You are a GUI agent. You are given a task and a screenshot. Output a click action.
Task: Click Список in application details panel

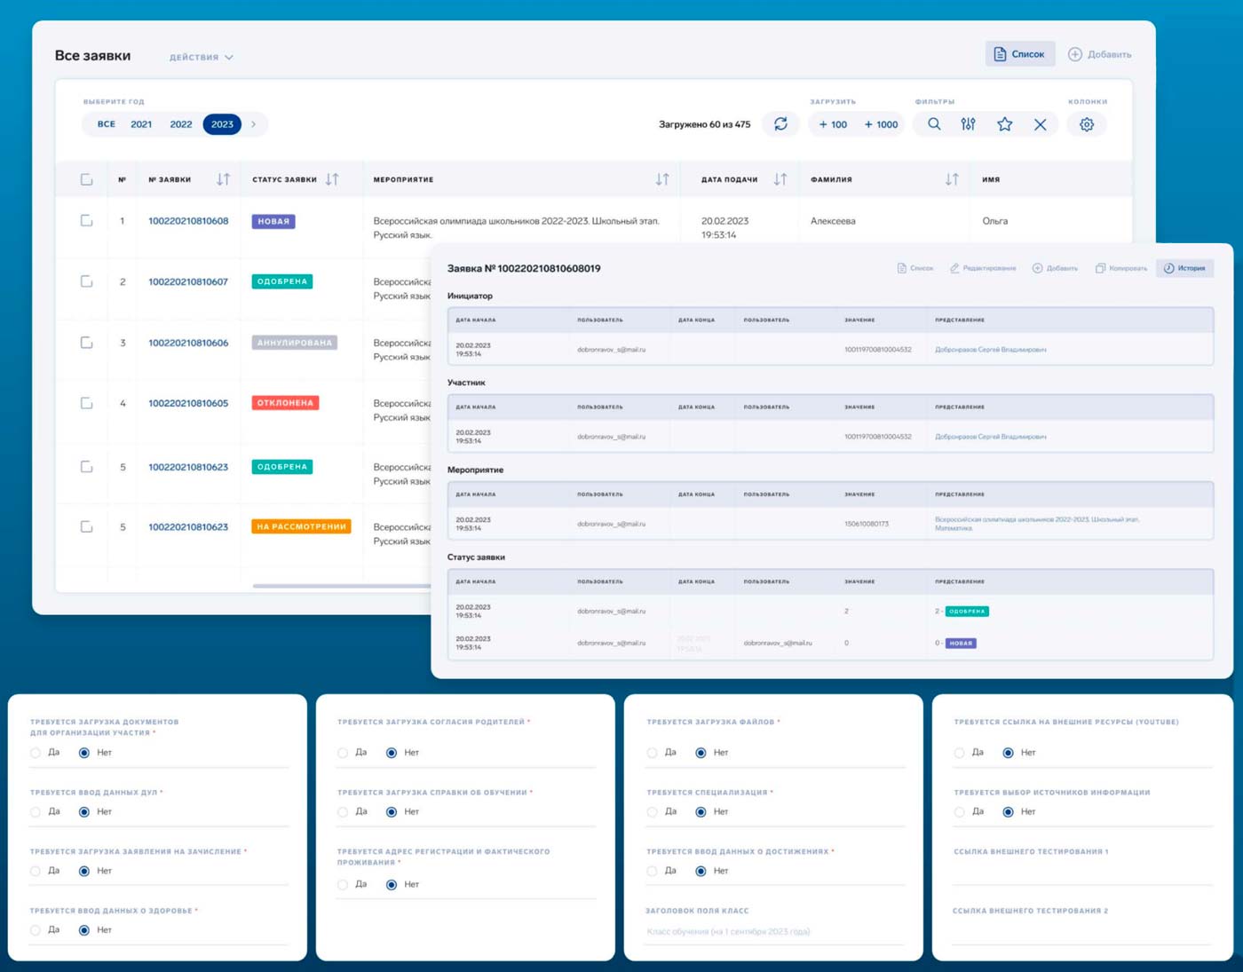[x=915, y=268]
